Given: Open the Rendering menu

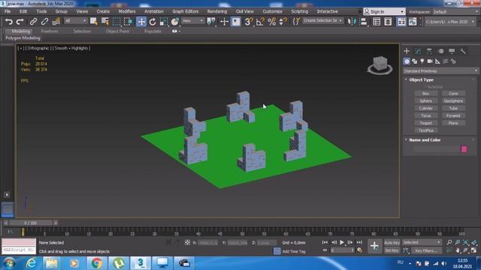Looking at the screenshot, I should click(x=217, y=11).
